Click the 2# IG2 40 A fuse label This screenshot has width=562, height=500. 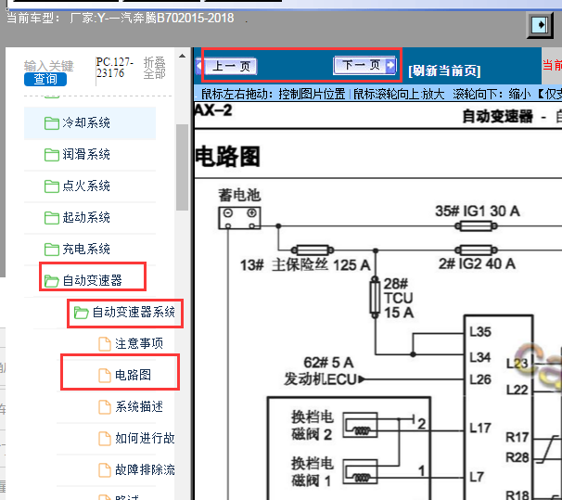(477, 263)
